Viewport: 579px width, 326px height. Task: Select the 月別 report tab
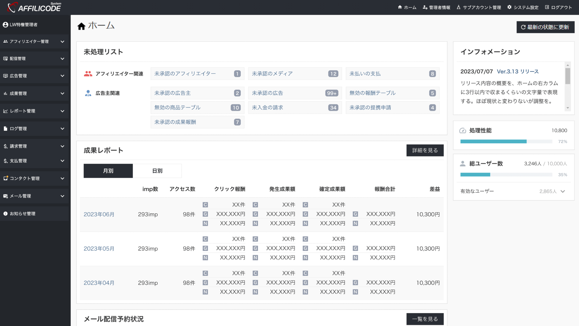(x=108, y=171)
